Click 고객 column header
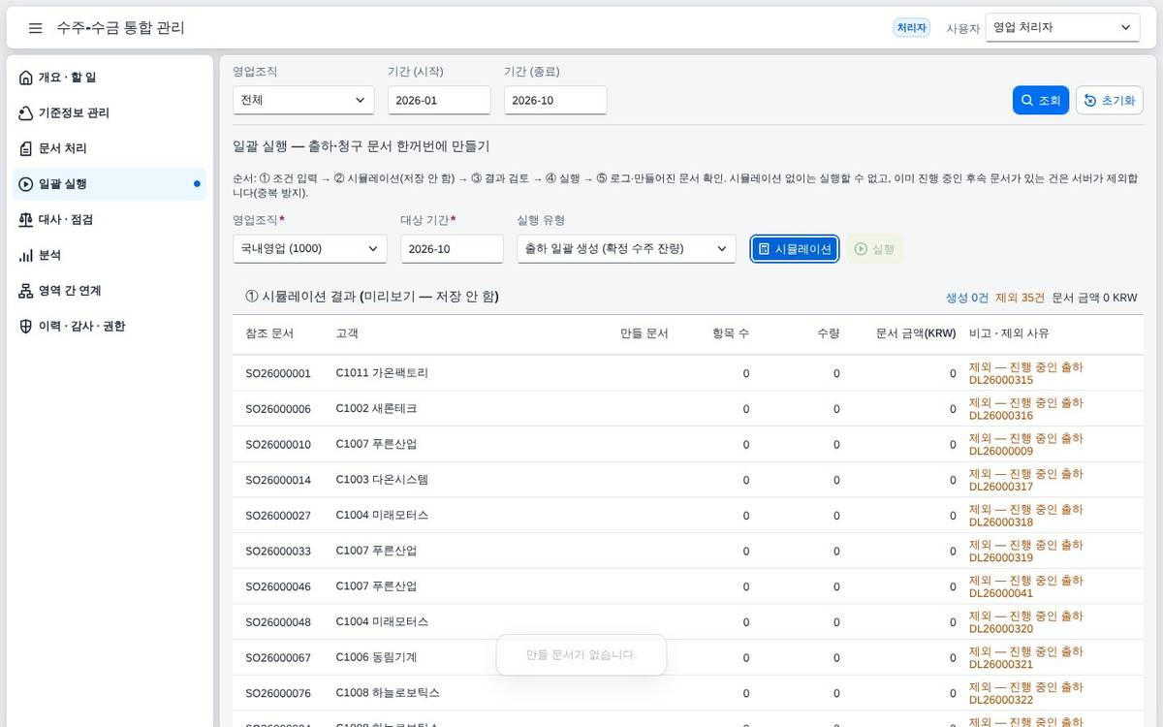The height and width of the screenshot is (727, 1163). point(347,333)
